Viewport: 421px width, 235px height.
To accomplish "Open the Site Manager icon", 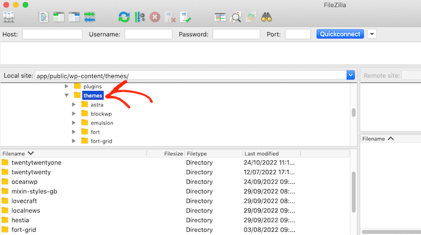I will tap(9, 17).
